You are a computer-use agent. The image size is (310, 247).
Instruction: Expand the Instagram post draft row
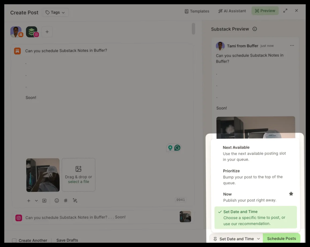tap(103, 217)
